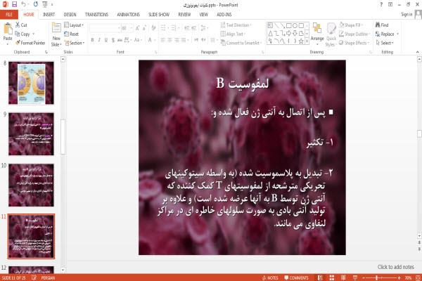The width and height of the screenshot is (422, 281).
Task: Select oval shape in shapes gallery
Action: [x=295, y=25]
